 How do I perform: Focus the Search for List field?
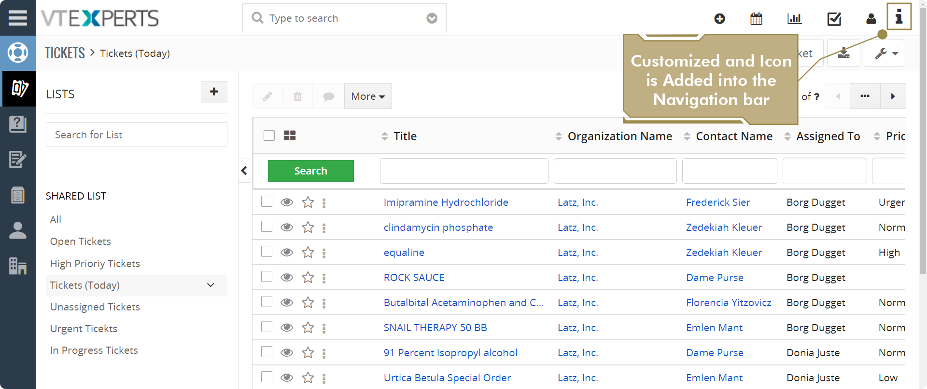coord(137,135)
